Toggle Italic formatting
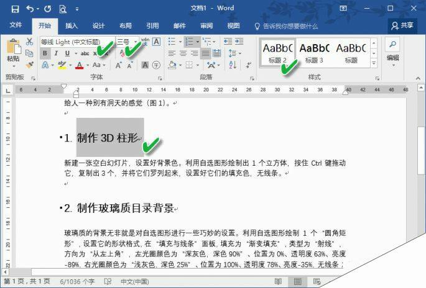Image resolution: width=426 pixels, height=288 pixels. click(56, 53)
